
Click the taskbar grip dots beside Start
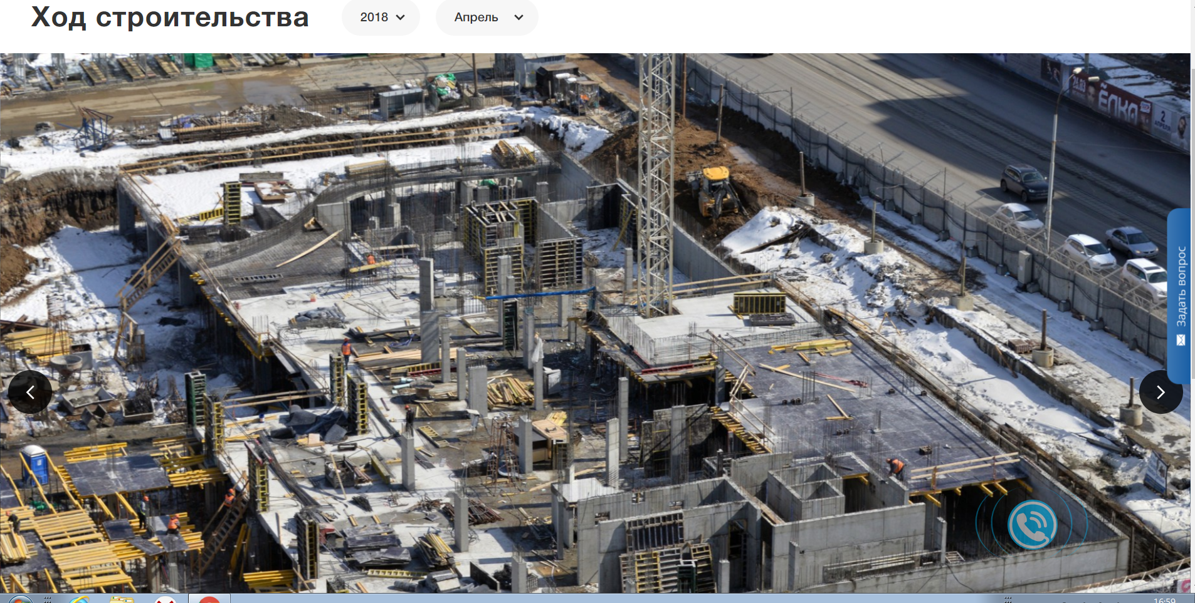(48, 599)
